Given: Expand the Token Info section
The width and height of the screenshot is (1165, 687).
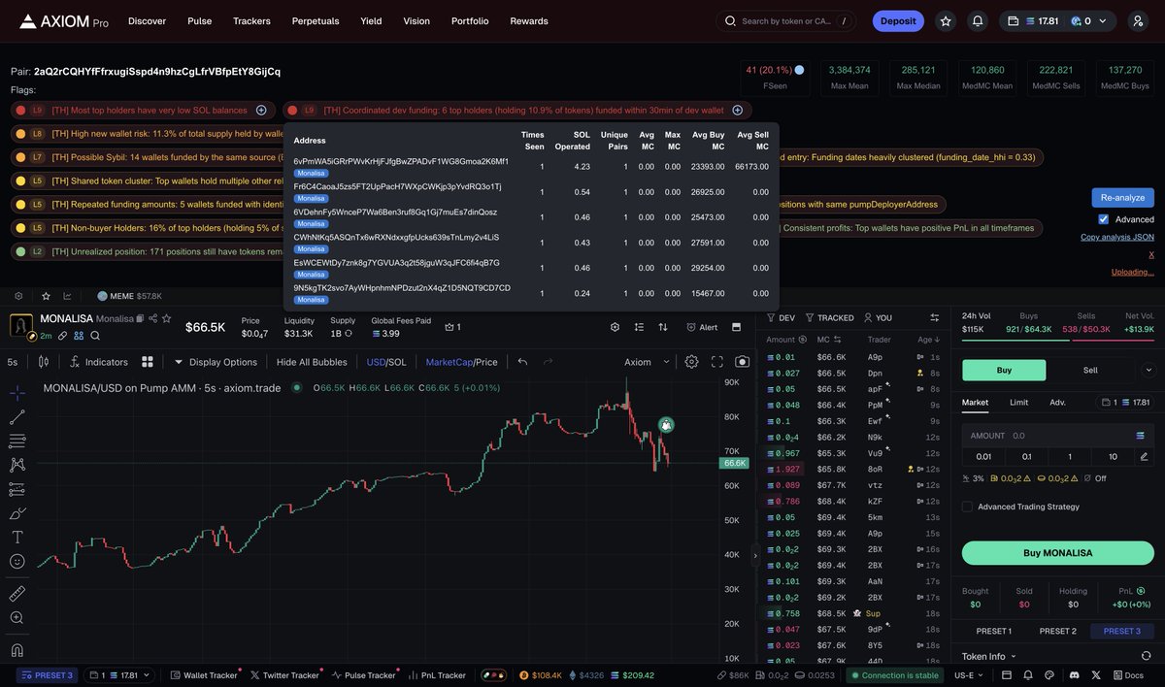Looking at the screenshot, I should point(989,656).
